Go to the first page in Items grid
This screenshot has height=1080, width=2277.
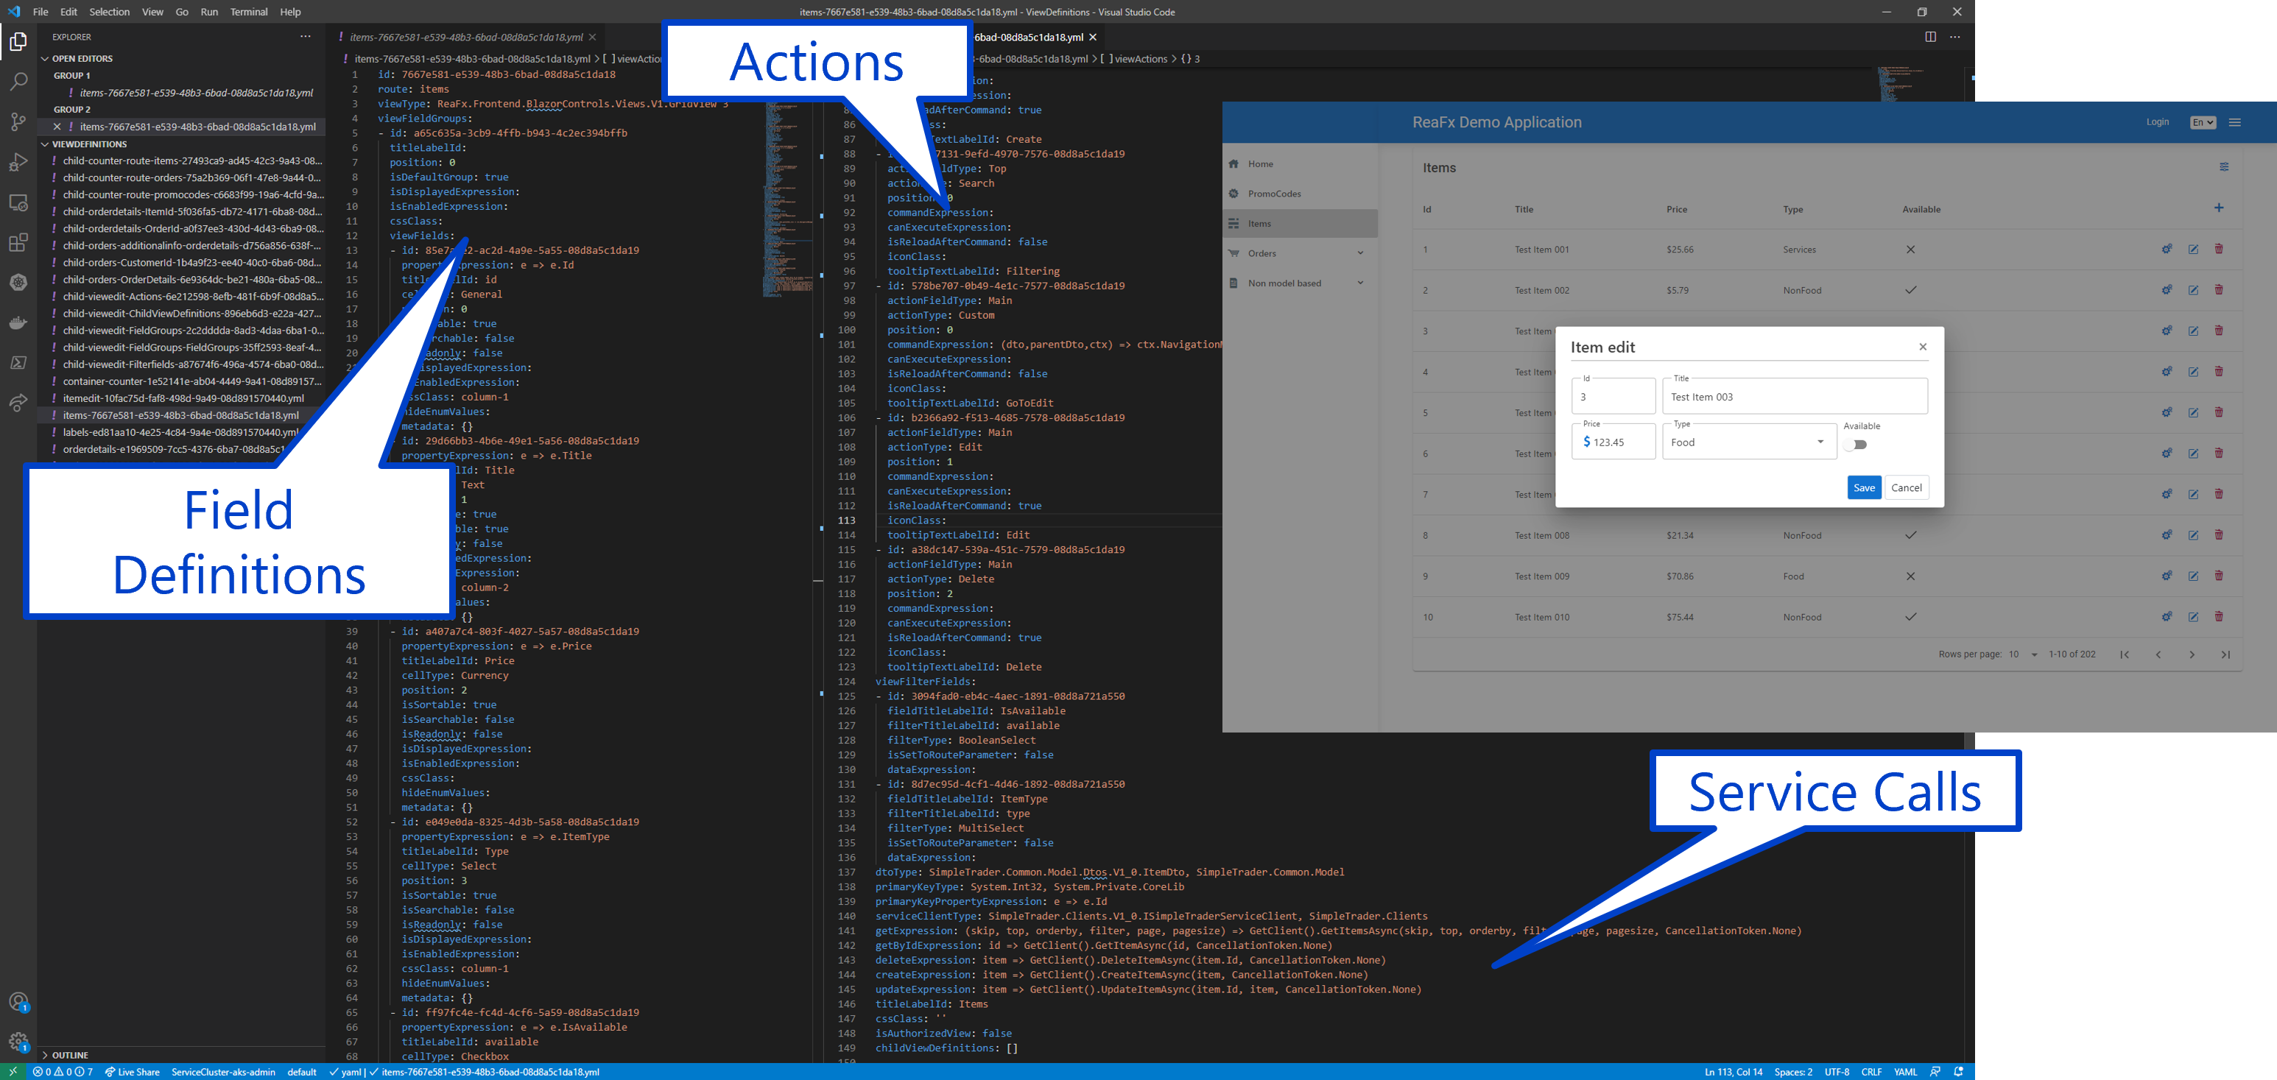pos(2124,655)
